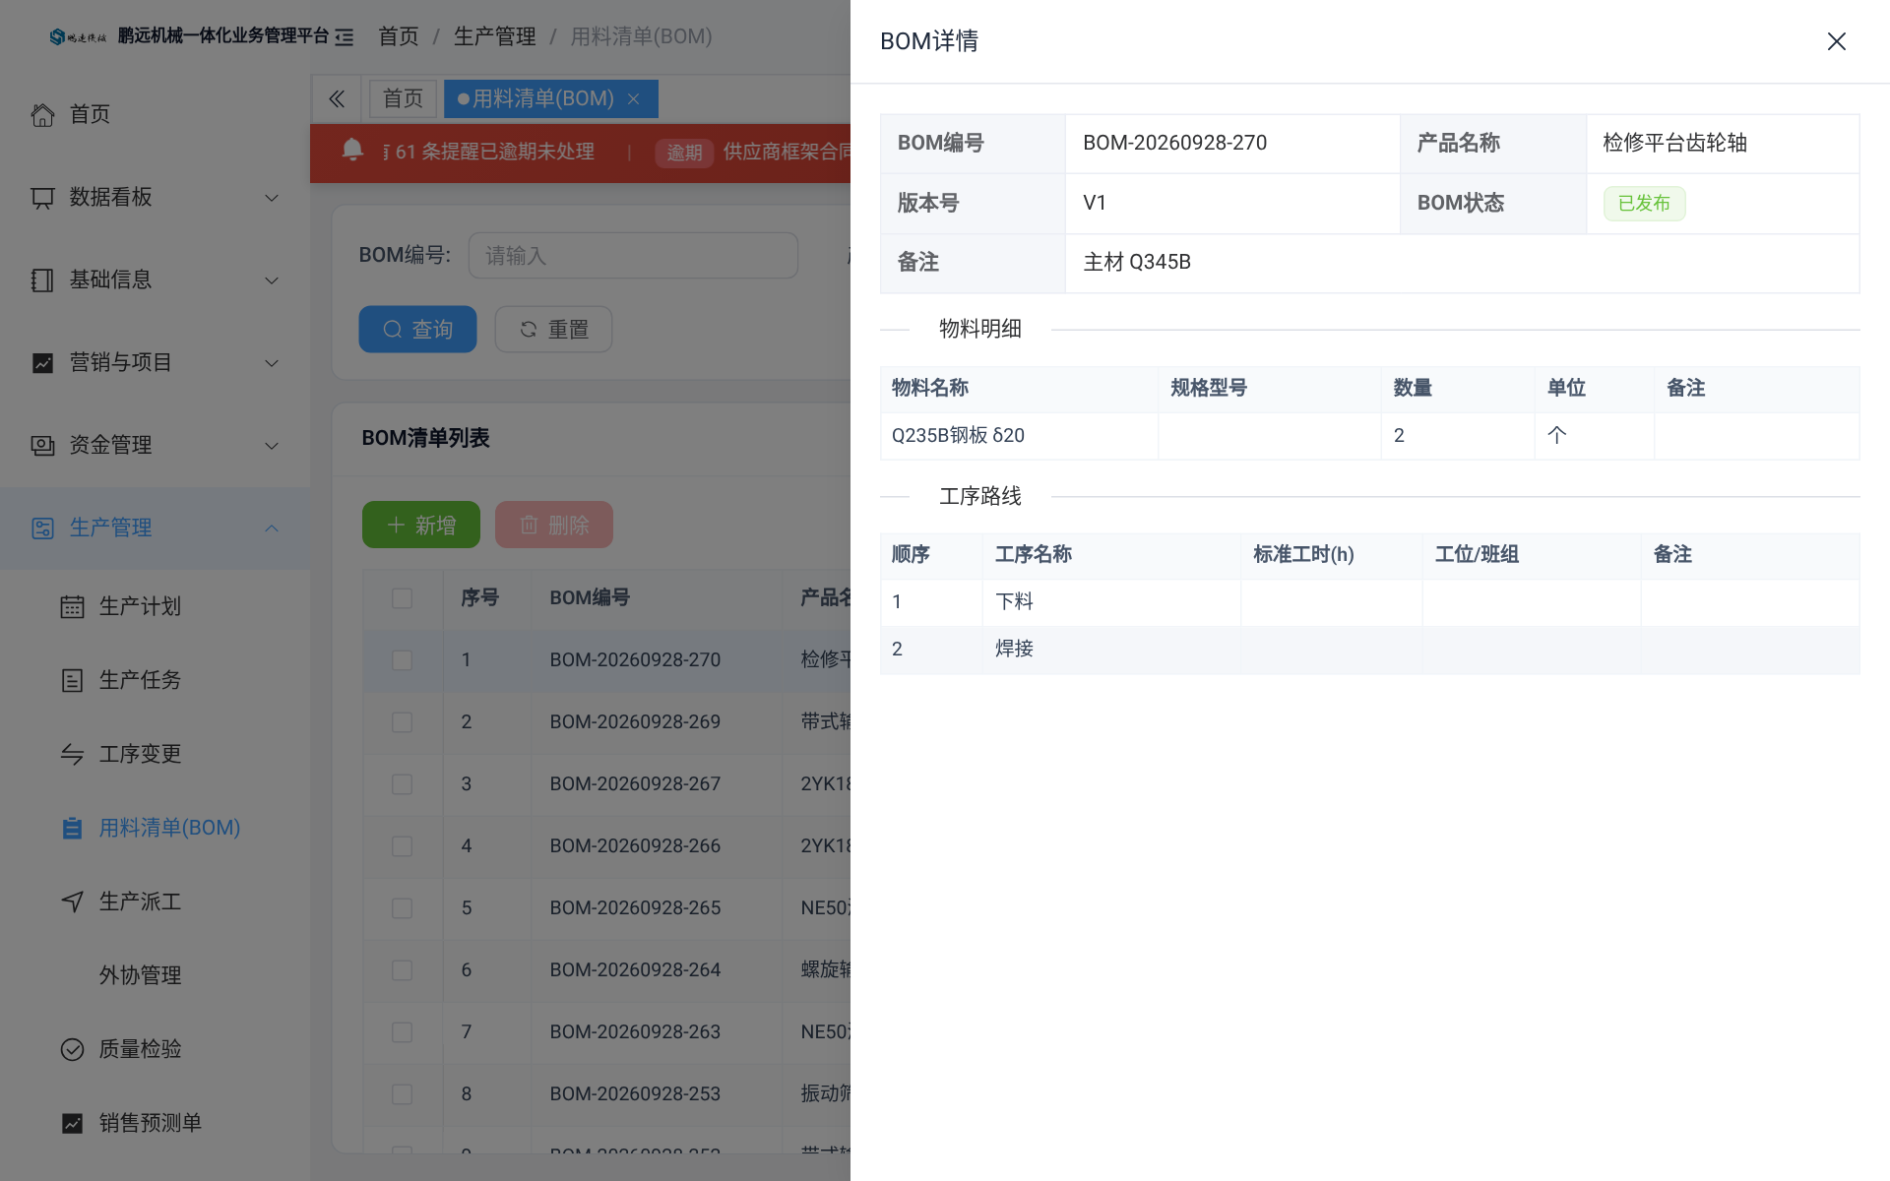Go to 首页 in the breadcrumb

pyautogui.click(x=399, y=36)
